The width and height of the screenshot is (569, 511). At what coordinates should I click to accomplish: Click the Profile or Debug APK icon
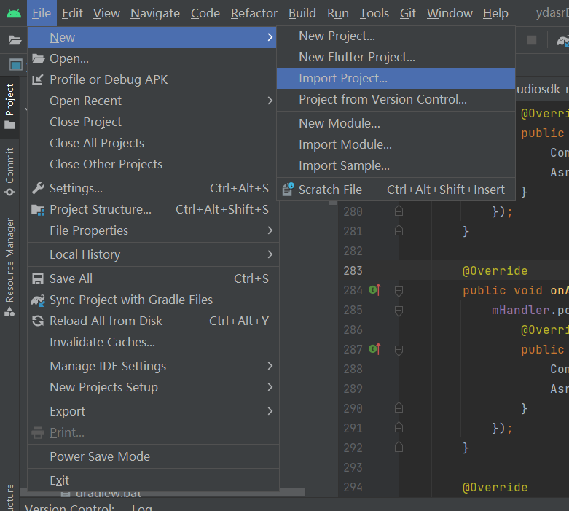coord(38,79)
